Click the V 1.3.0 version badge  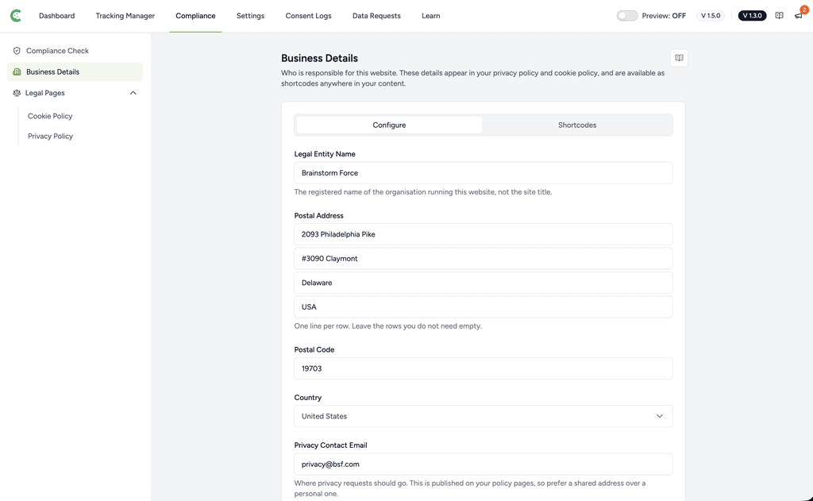tap(752, 16)
